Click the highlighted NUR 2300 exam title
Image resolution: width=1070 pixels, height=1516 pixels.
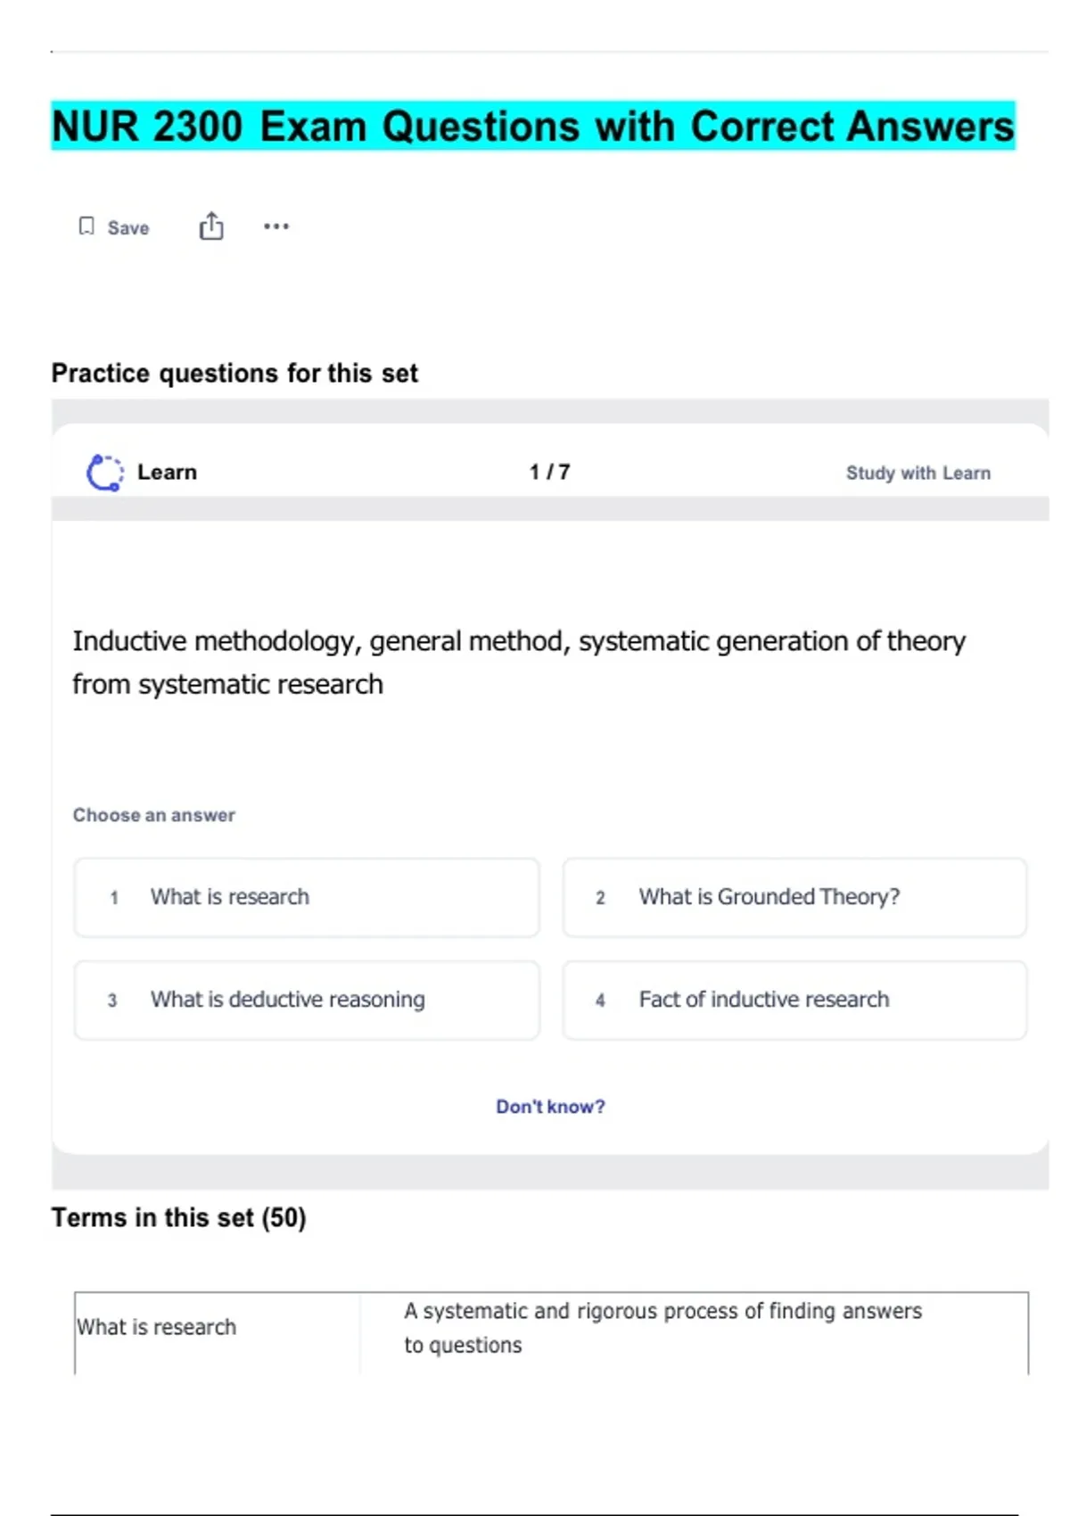[x=533, y=126]
